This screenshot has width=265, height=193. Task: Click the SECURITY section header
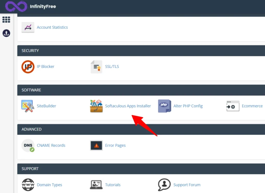141,51
